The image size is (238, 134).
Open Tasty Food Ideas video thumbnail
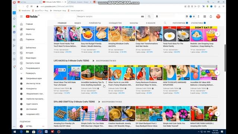click(x=176, y=34)
